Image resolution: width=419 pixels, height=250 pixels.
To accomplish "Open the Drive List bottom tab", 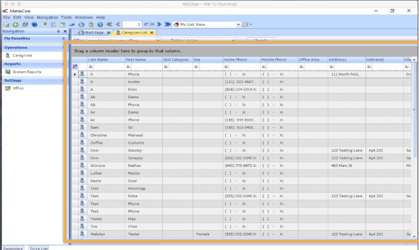I will pyautogui.click(x=39, y=248).
